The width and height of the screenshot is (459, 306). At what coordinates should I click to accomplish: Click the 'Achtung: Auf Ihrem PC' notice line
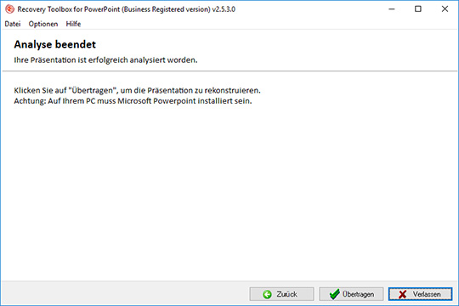click(x=133, y=101)
